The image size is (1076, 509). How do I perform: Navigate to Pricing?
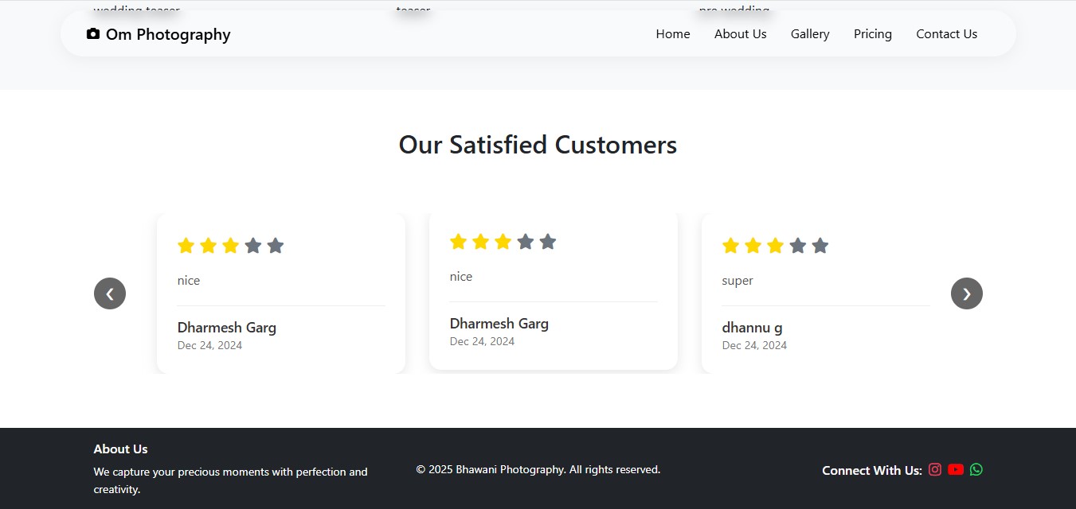click(x=872, y=34)
